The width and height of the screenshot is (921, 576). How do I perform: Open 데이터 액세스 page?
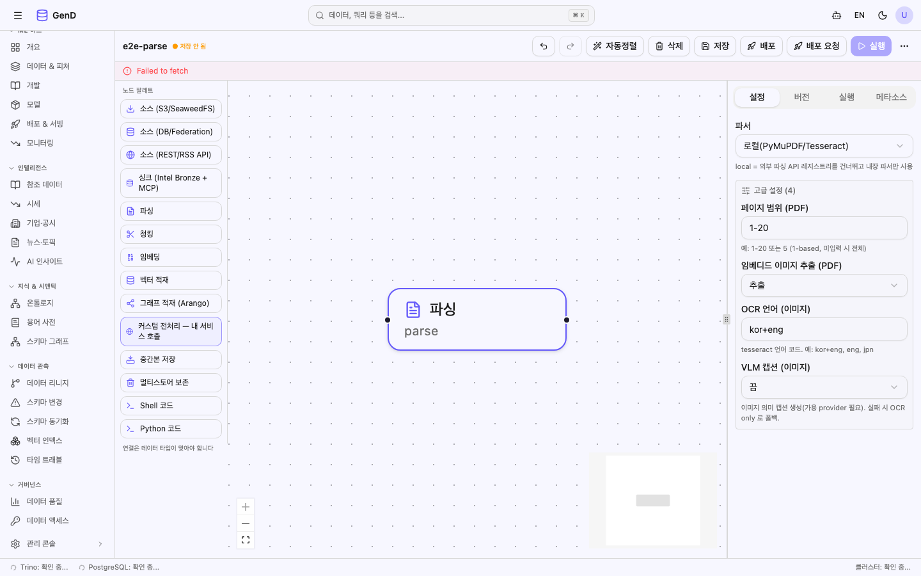click(x=58, y=521)
